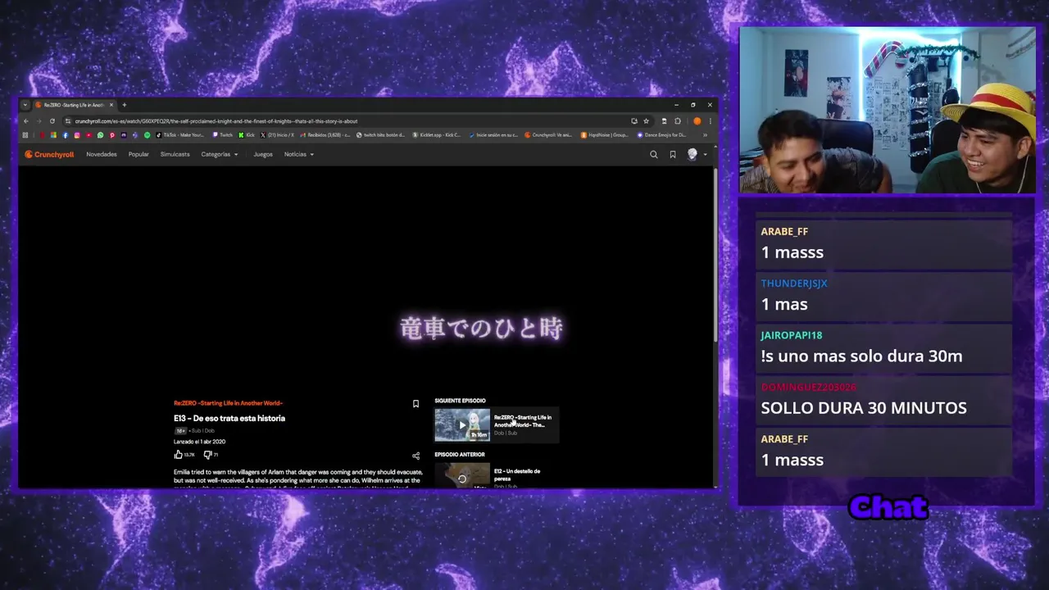Play the next episode thumbnail
This screenshot has height=590, width=1049.
pos(462,424)
